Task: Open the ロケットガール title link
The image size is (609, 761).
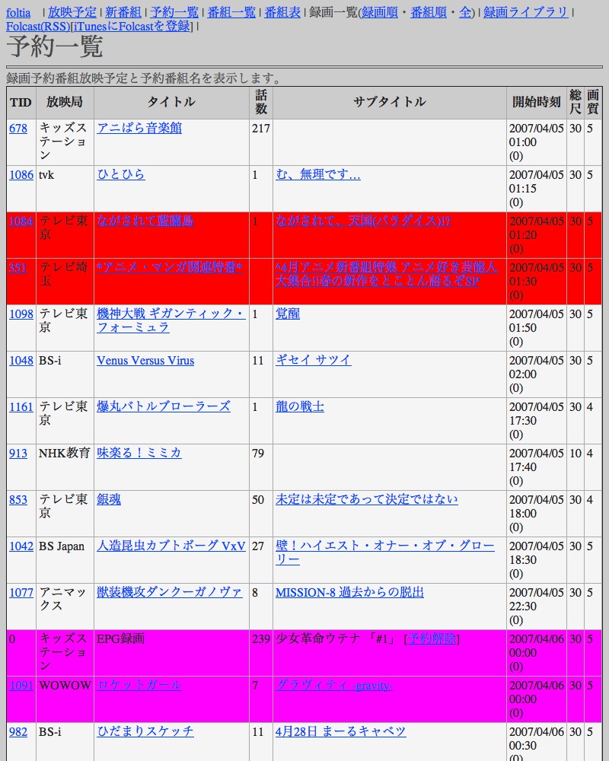Action: click(139, 686)
